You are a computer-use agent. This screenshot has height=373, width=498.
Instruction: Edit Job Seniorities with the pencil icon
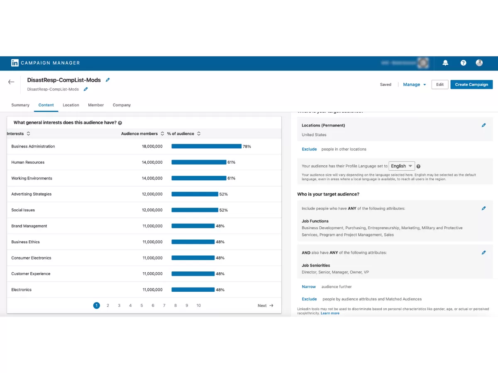pyautogui.click(x=483, y=252)
